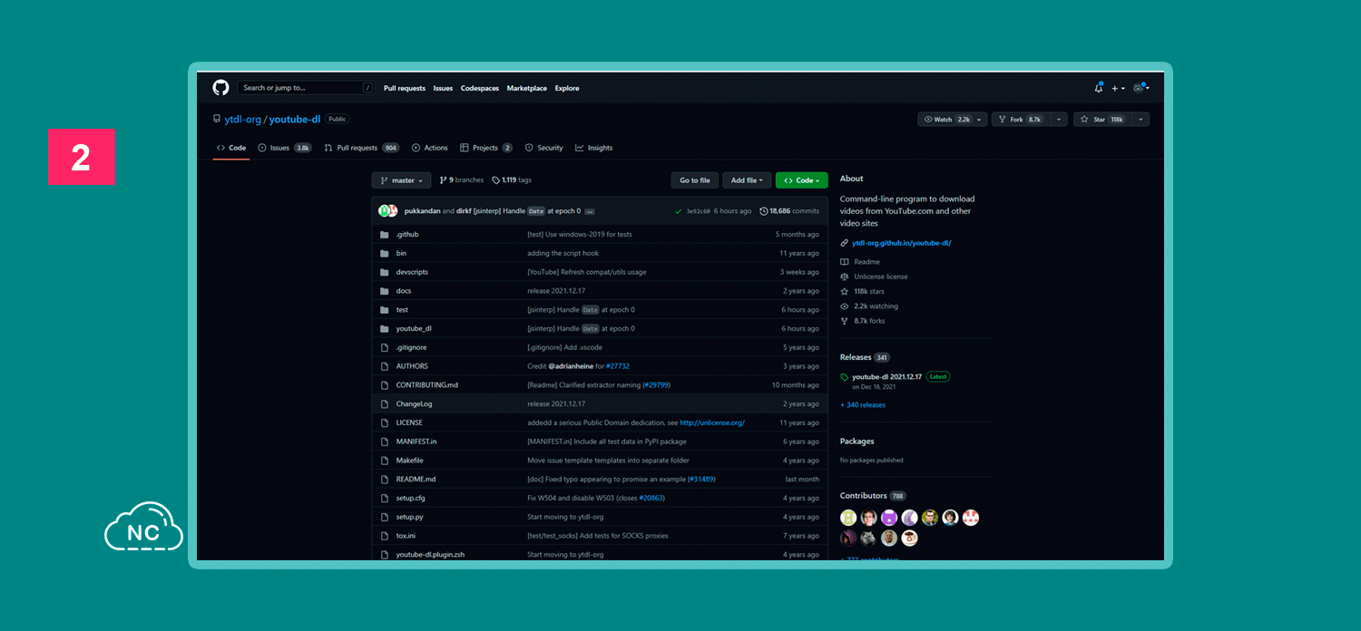Expand the Fork dropdown arrow

[1058, 120]
